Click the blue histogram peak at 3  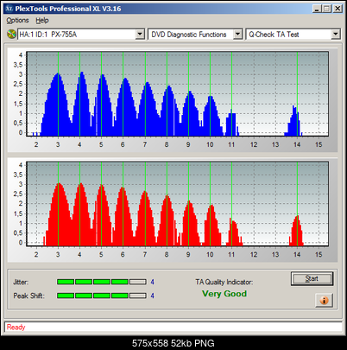tap(58, 105)
